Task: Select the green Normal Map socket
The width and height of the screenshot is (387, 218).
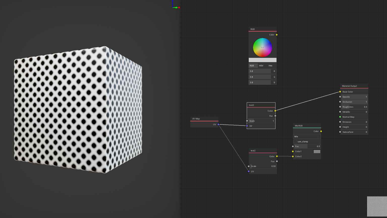Action: [x=340, y=117]
